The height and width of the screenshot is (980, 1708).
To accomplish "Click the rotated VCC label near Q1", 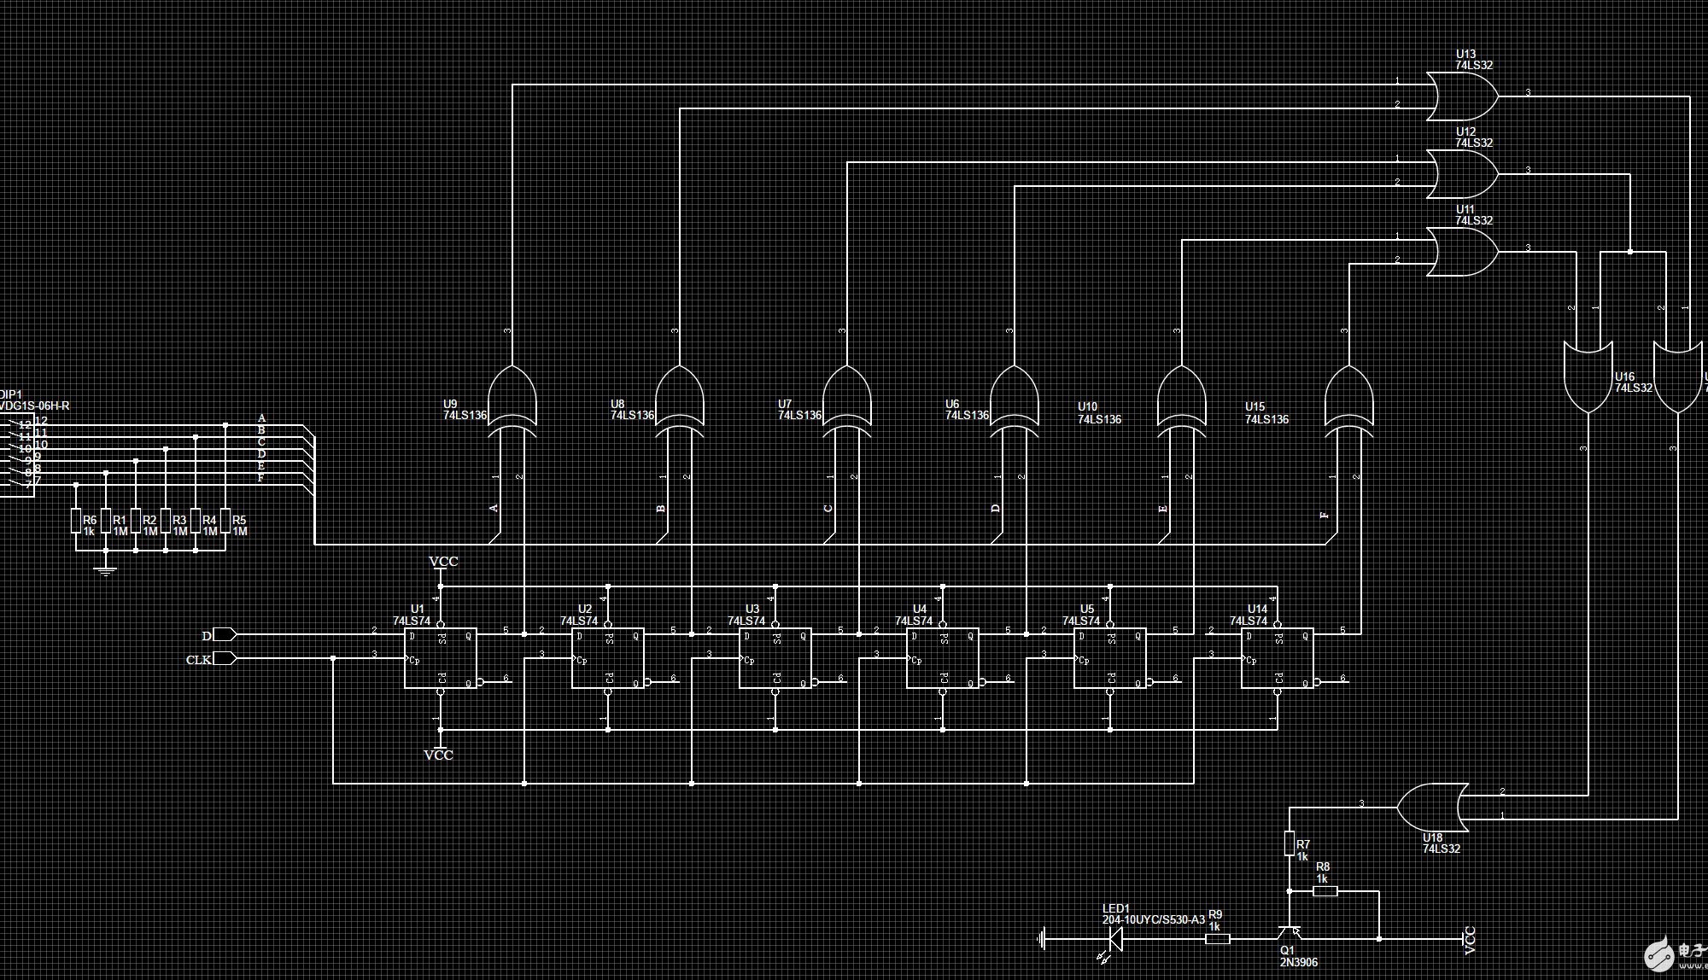I will [1470, 940].
